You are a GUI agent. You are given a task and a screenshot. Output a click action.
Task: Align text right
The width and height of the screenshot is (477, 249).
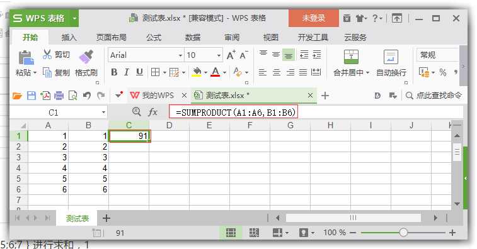[290, 72]
